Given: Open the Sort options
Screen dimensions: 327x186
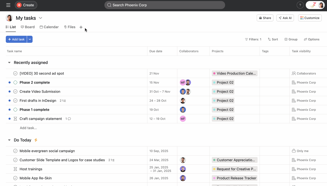Looking at the screenshot, I should coord(273,39).
